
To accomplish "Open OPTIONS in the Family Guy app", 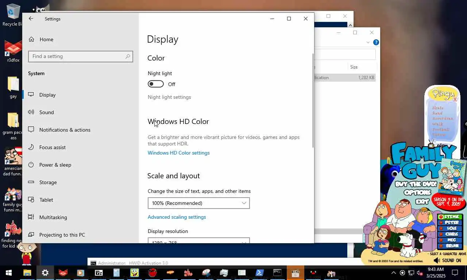I will click(x=418, y=192).
